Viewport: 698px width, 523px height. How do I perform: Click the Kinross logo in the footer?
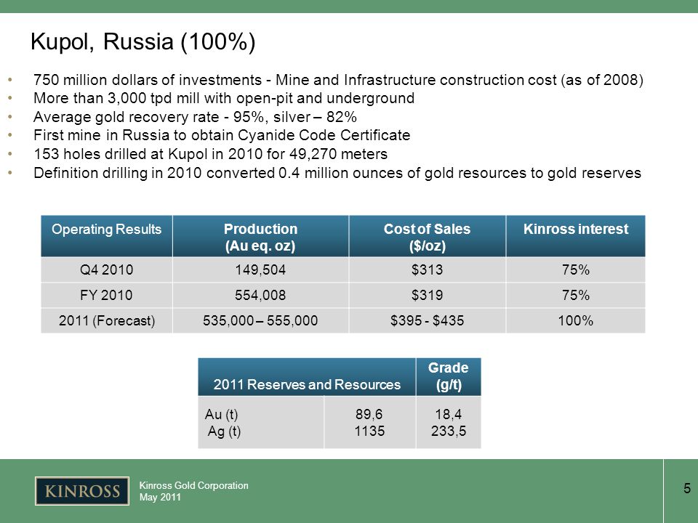(x=82, y=491)
